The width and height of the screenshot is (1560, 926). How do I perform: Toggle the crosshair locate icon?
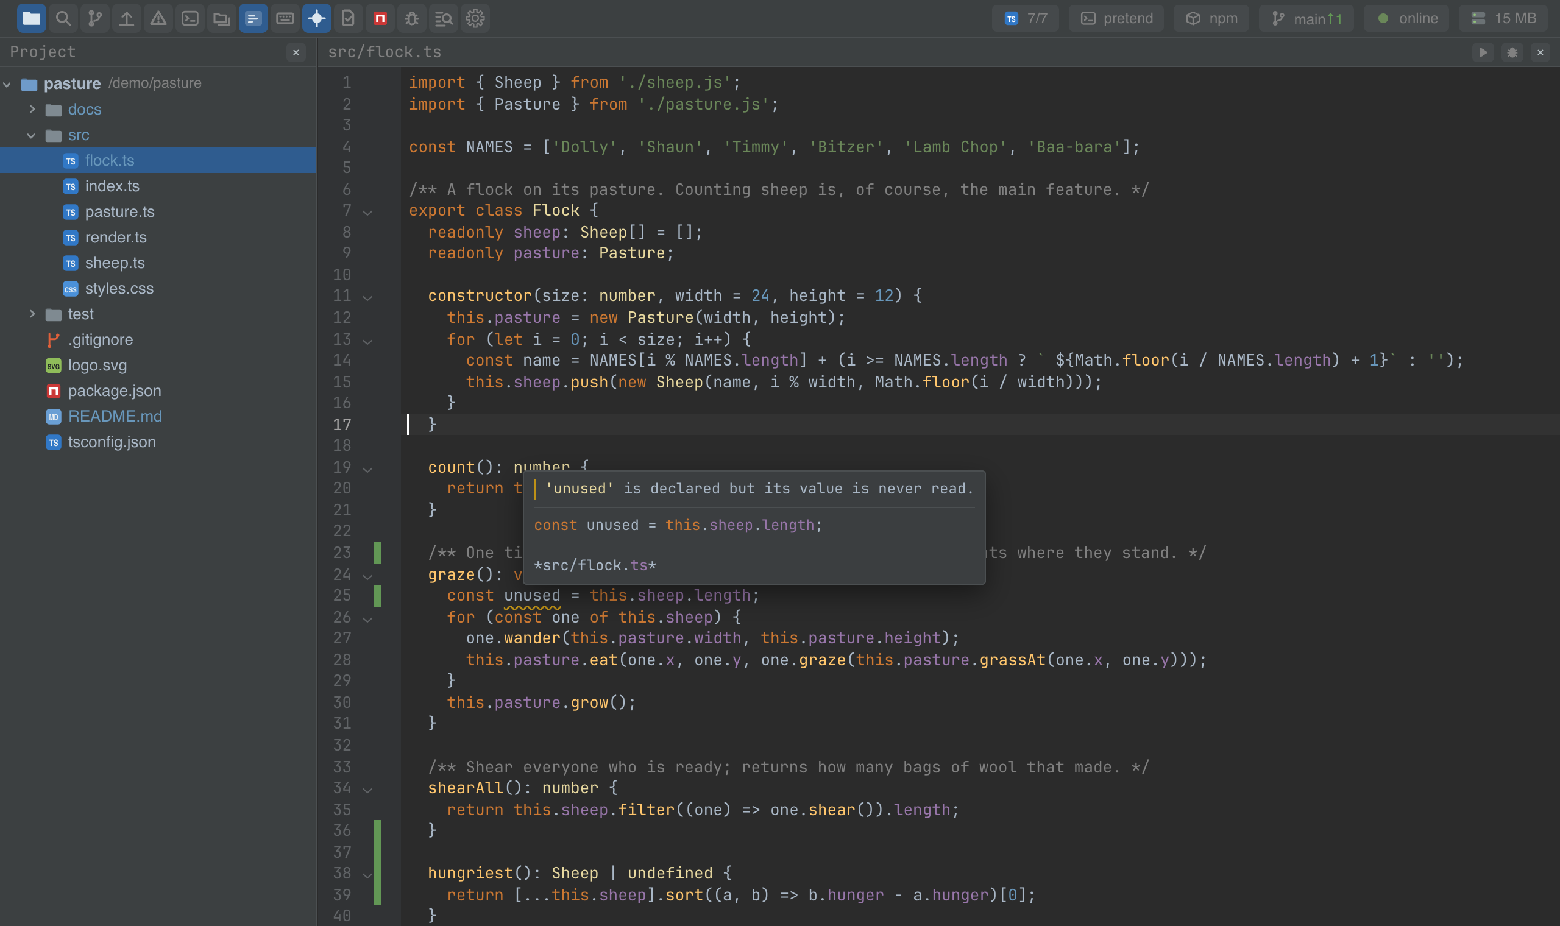317,18
